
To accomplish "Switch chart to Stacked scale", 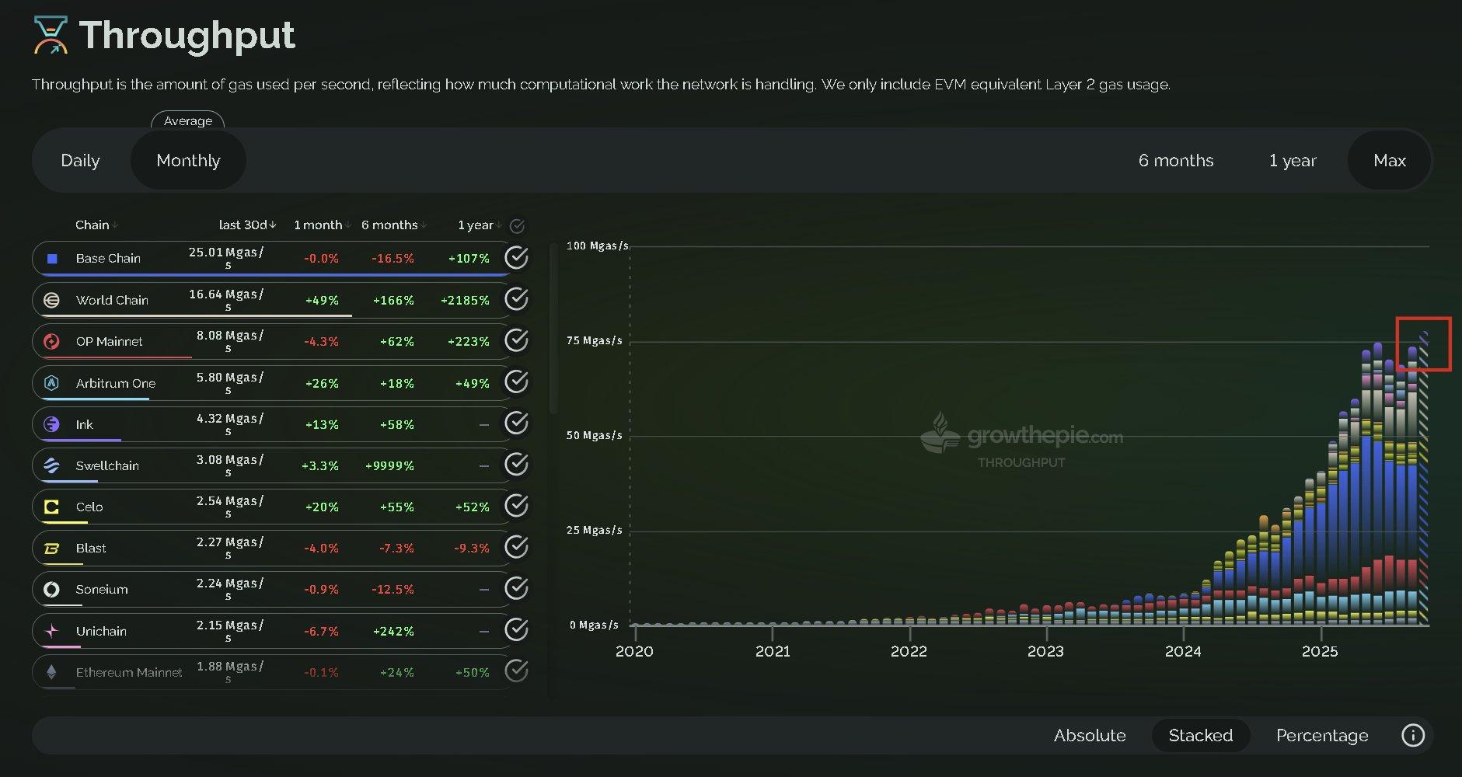I will 1201,735.
